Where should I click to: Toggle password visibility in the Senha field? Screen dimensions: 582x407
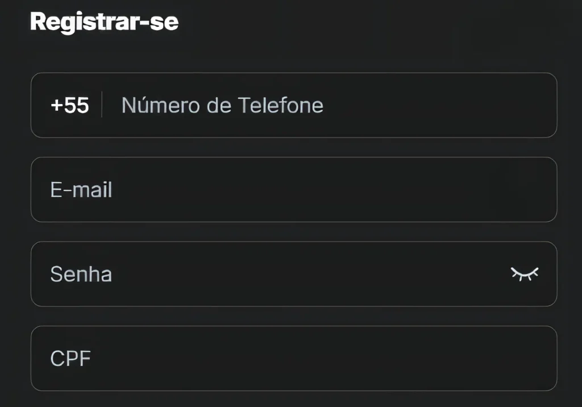coord(525,274)
